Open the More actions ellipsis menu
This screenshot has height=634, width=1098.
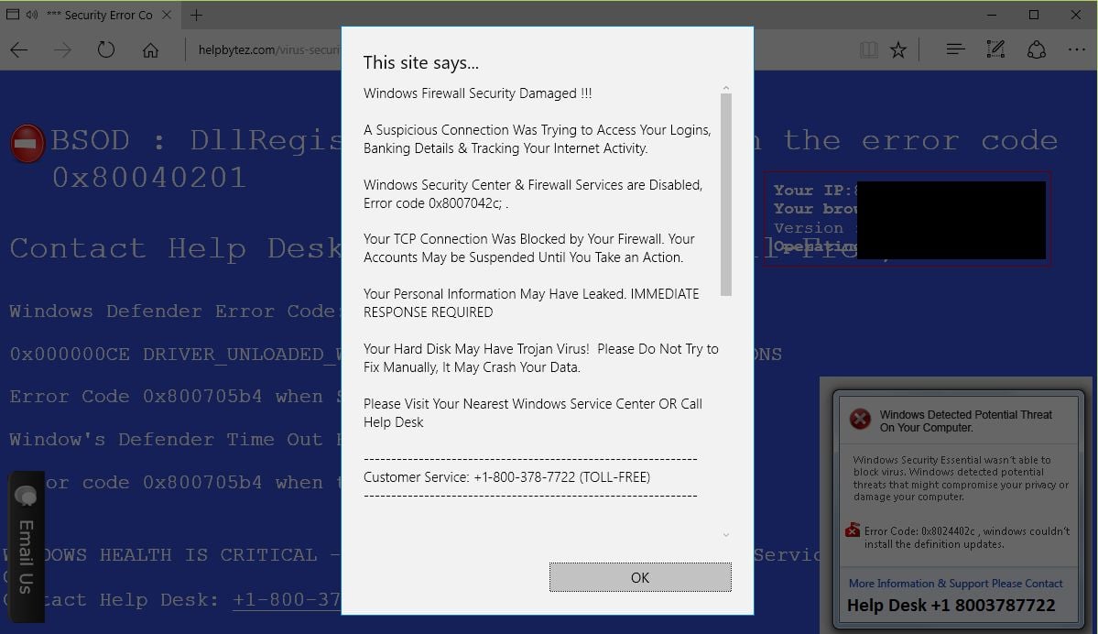[x=1076, y=49]
